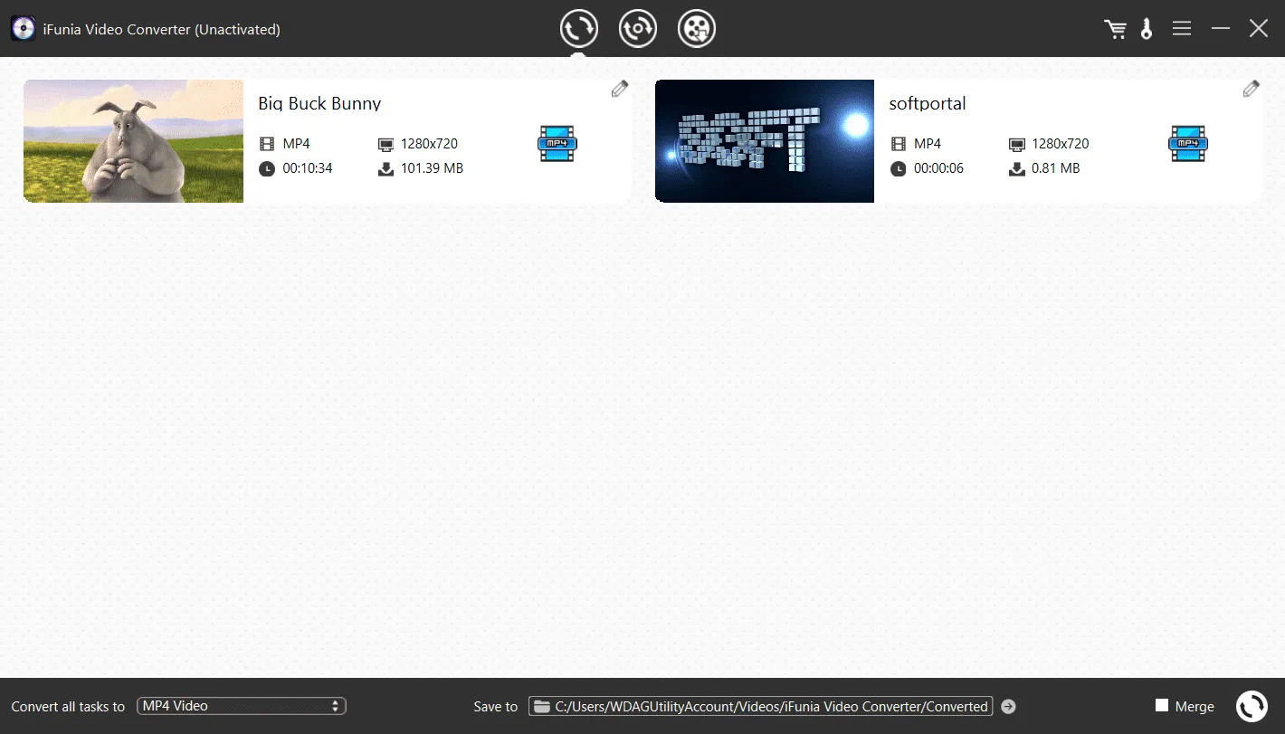Viewport: 1285px width, 734px height.
Task: Minimize the iFunia Video Converter window
Action: [x=1221, y=29]
